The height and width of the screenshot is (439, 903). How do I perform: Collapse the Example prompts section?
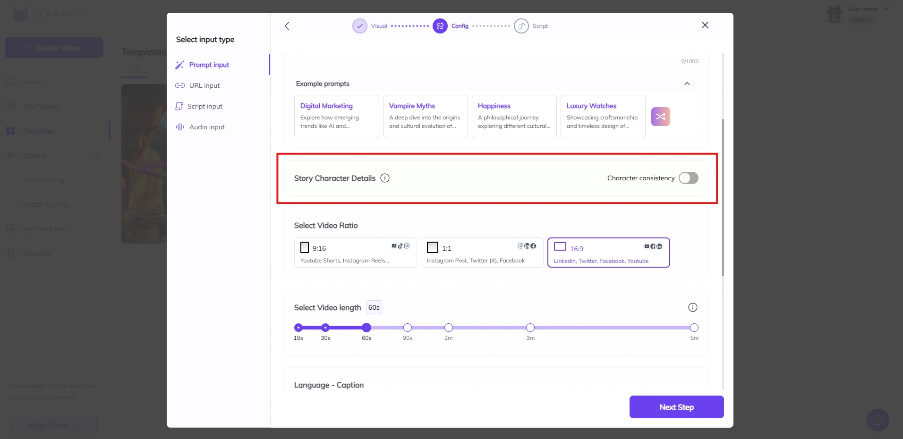coord(687,84)
